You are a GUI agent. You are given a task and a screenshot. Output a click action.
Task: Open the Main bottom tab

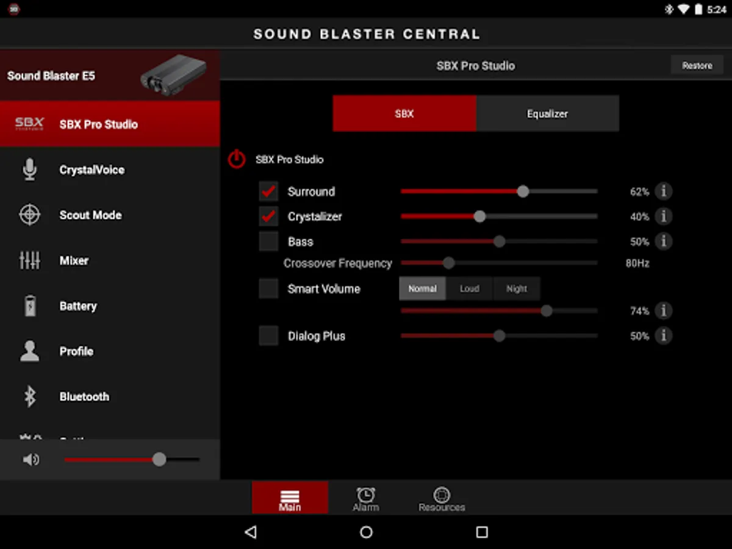tap(290, 498)
